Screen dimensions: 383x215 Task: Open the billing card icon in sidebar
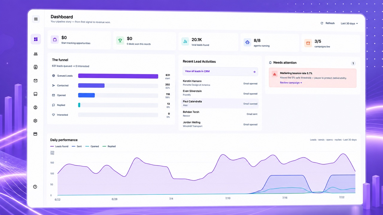coord(35,134)
